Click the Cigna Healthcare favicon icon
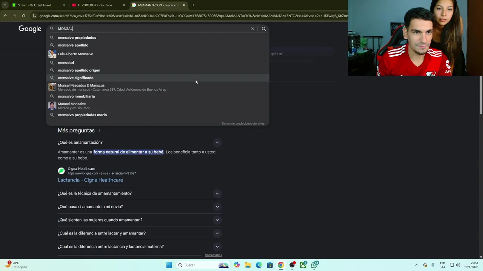483x271 pixels. [61, 171]
